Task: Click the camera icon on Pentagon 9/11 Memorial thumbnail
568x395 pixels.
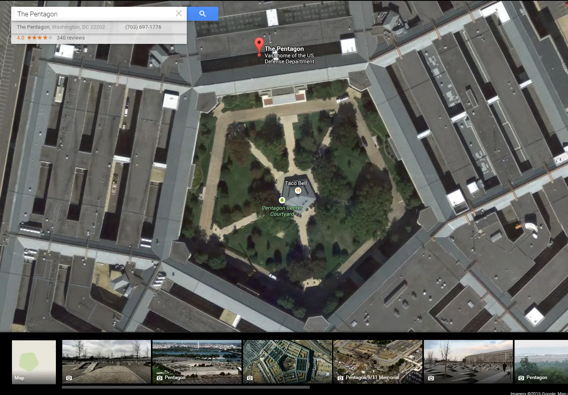Action: [x=340, y=377]
